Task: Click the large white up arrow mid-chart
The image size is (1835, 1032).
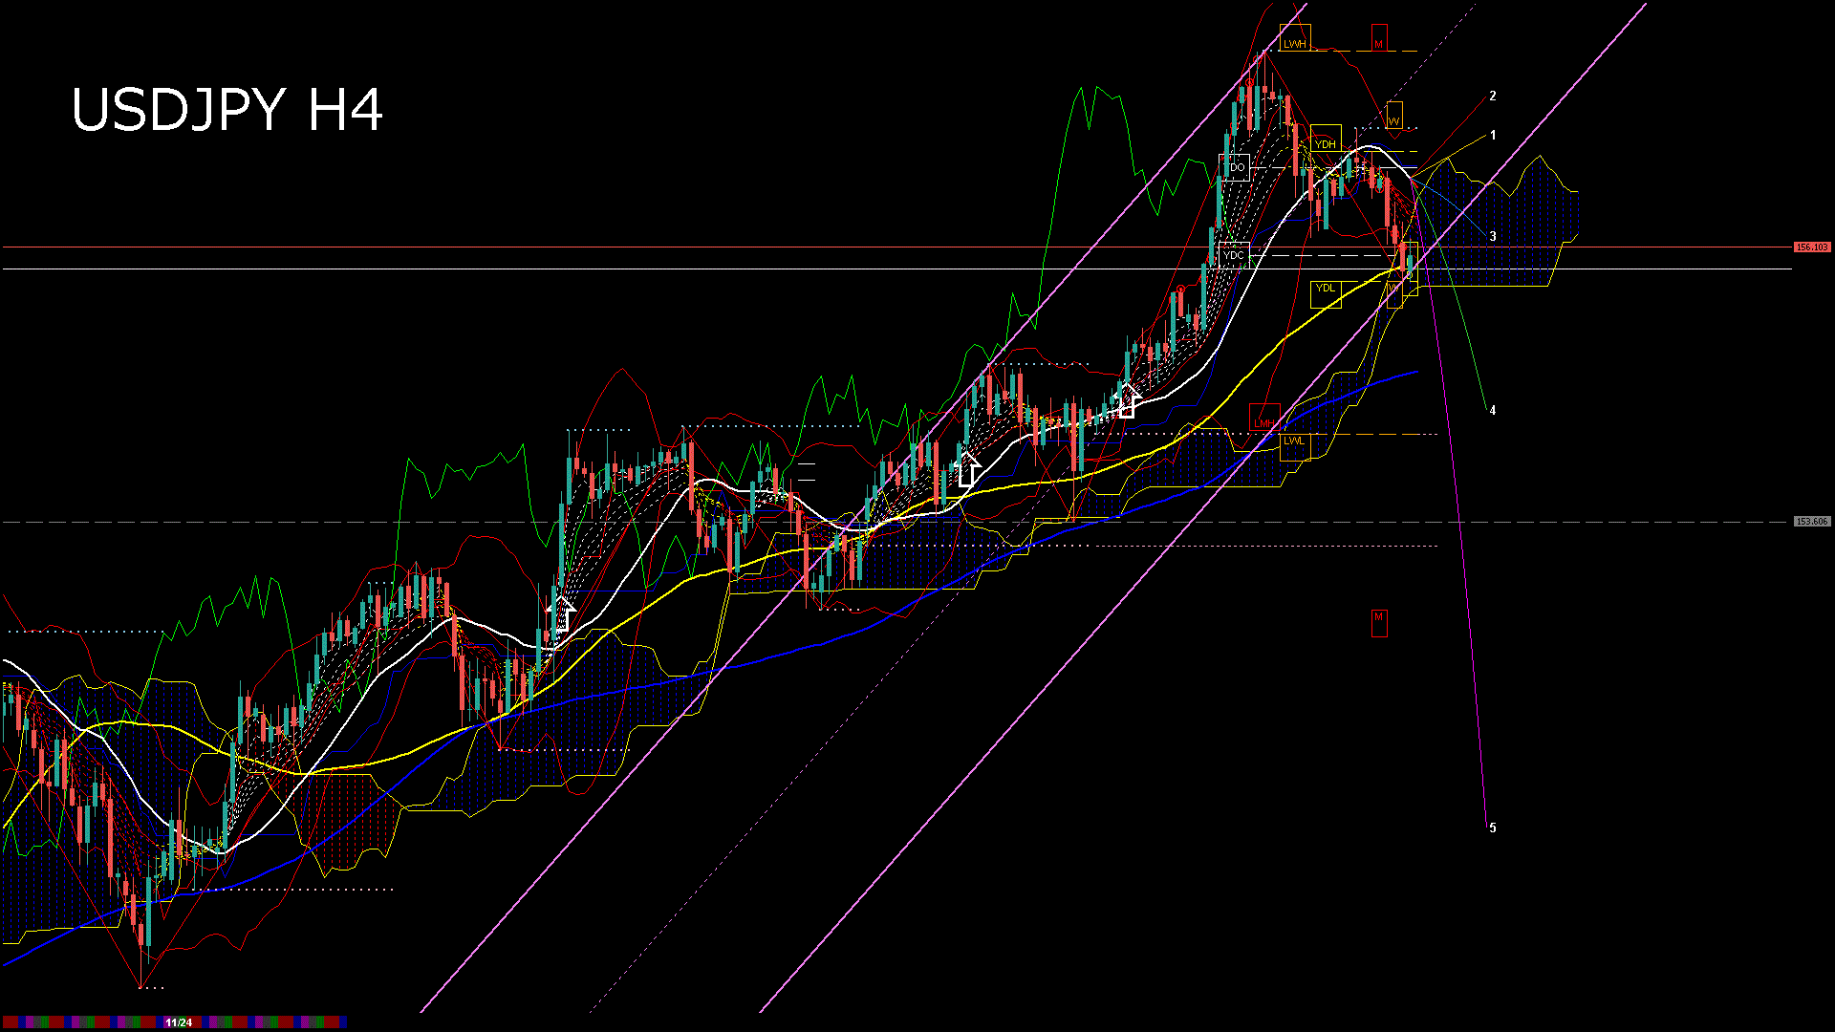Action: (968, 471)
